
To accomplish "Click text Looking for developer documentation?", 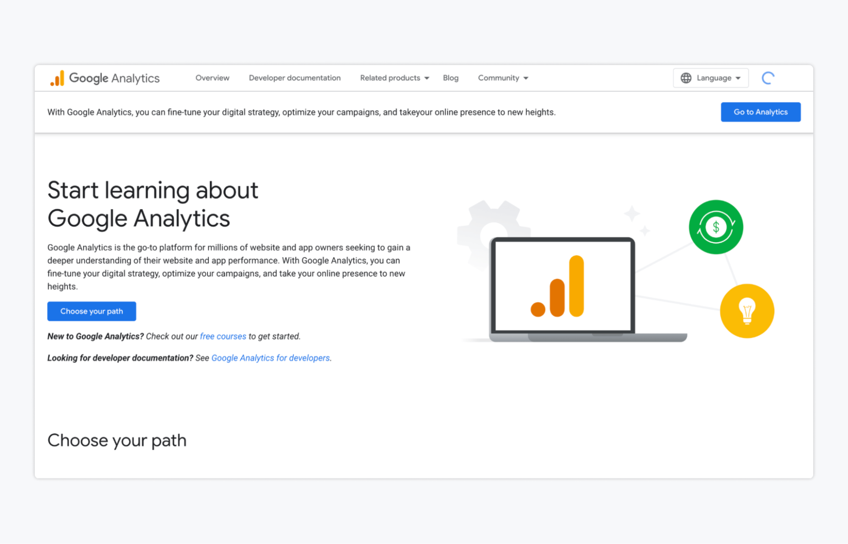I will pos(120,358).
